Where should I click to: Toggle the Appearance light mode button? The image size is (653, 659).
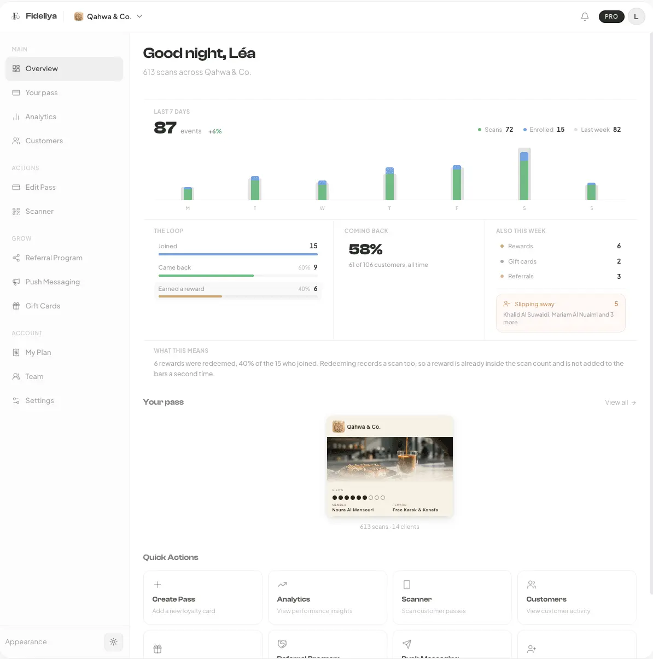tap(113, 641)
